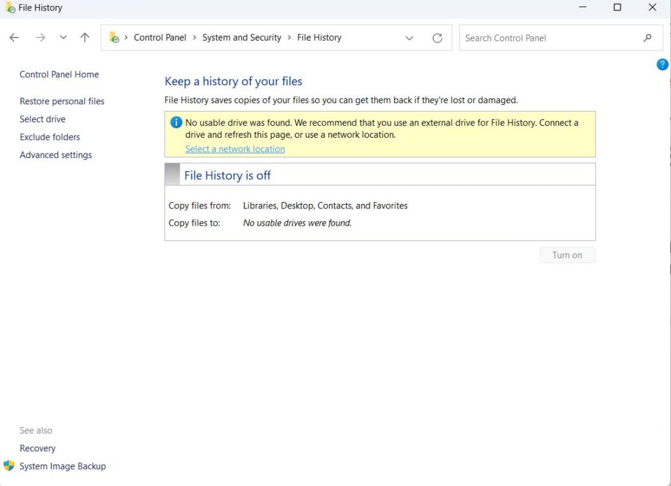Screen dimensions: 671x486
Task: Open Restore personal files
Action: [62, 101]
